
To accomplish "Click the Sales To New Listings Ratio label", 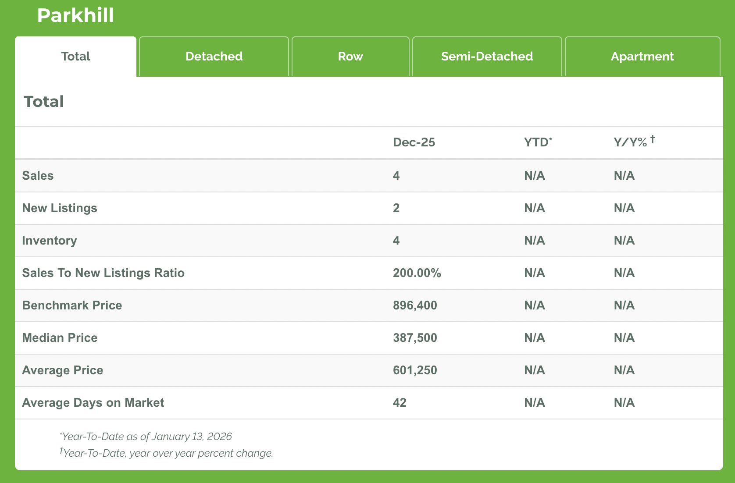I will pos(103,273).
